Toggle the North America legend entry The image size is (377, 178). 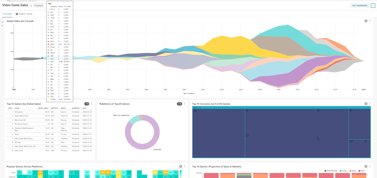tap(331, 170)
